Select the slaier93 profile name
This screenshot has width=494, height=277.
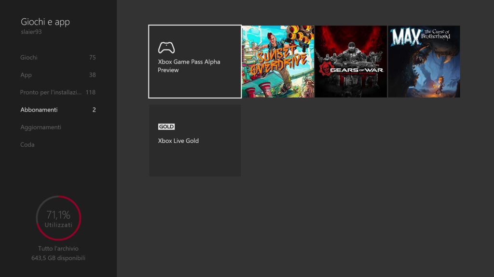(31, 32)
